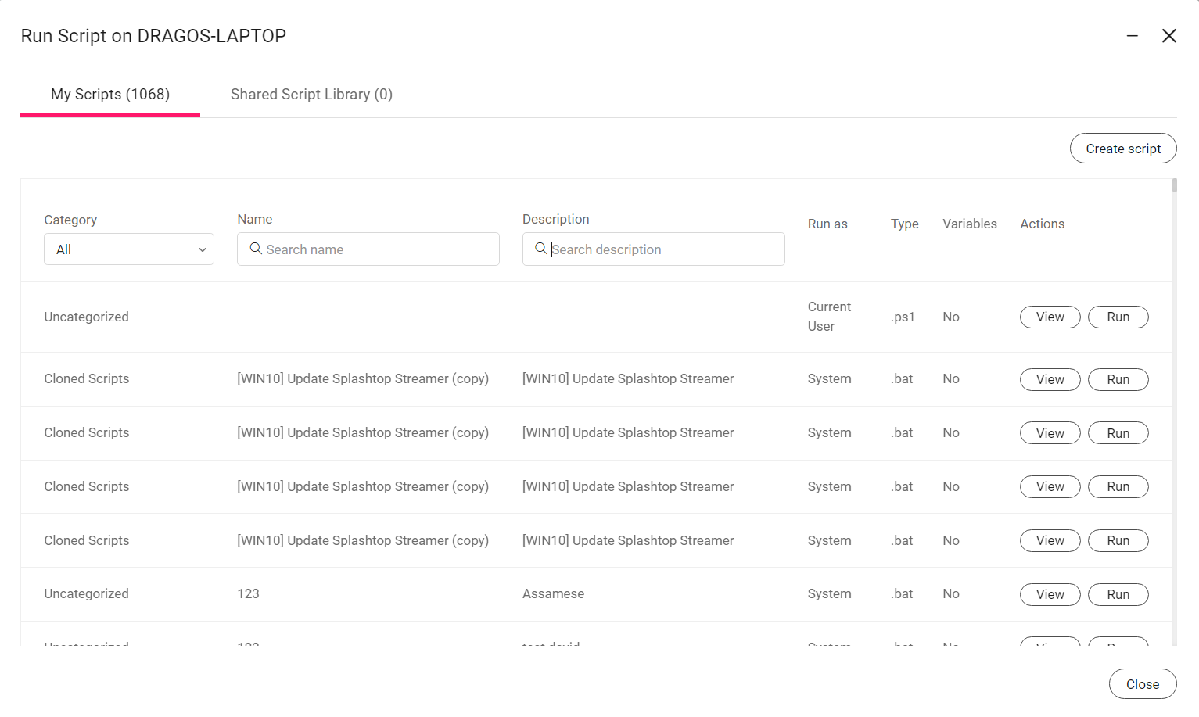View the script named 123 with Assamese description

pyautogui.click(x=1050, y=594)
